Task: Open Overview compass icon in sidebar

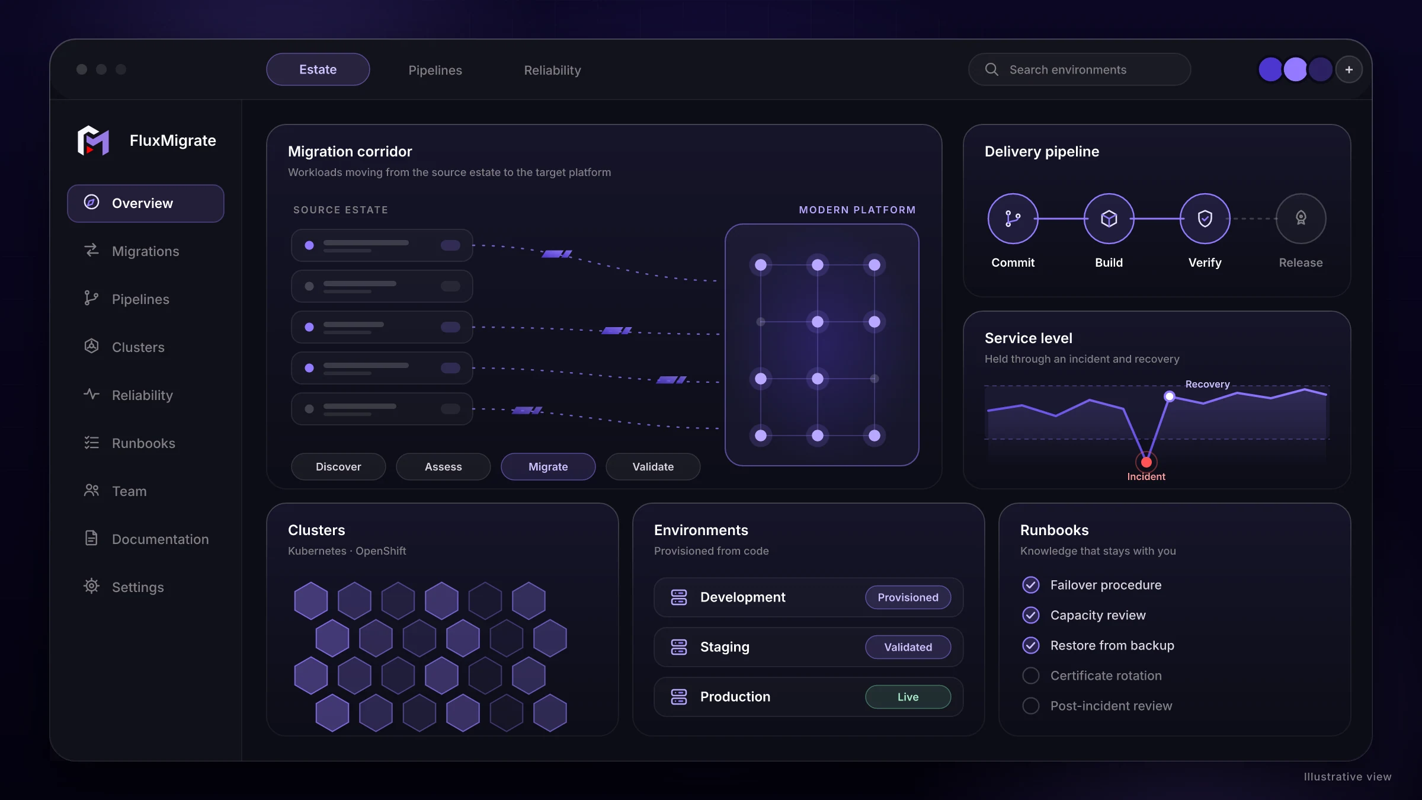Action: (x=91, y=203)
